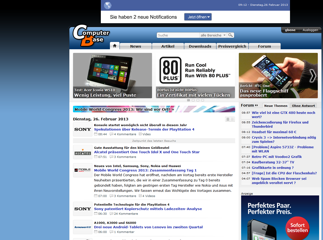This screenshot has height=240, width=323.
Task: Click the globe icon in notification bar
Action: tap(108, 5)
